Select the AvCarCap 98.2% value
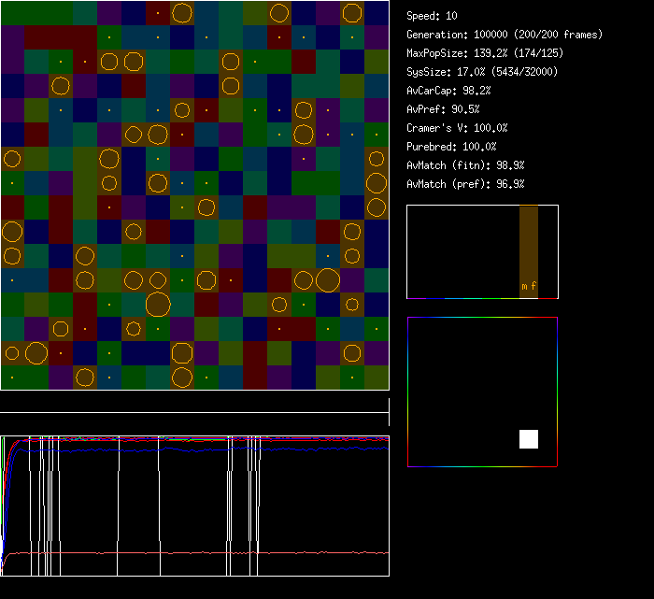Viewport: 654px width, 599px height. (449, 91)
